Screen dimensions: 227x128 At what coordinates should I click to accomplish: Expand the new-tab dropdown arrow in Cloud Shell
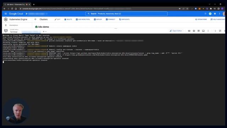tap(46, 32)
